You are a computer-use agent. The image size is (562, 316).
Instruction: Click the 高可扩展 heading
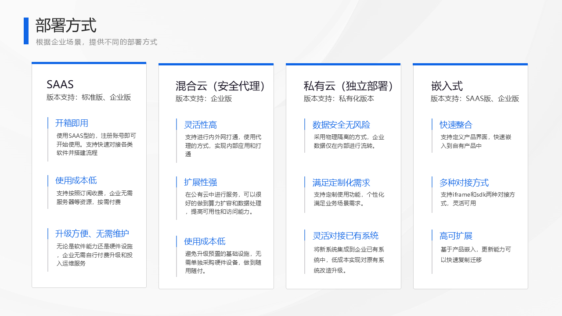tap(456, 236)
